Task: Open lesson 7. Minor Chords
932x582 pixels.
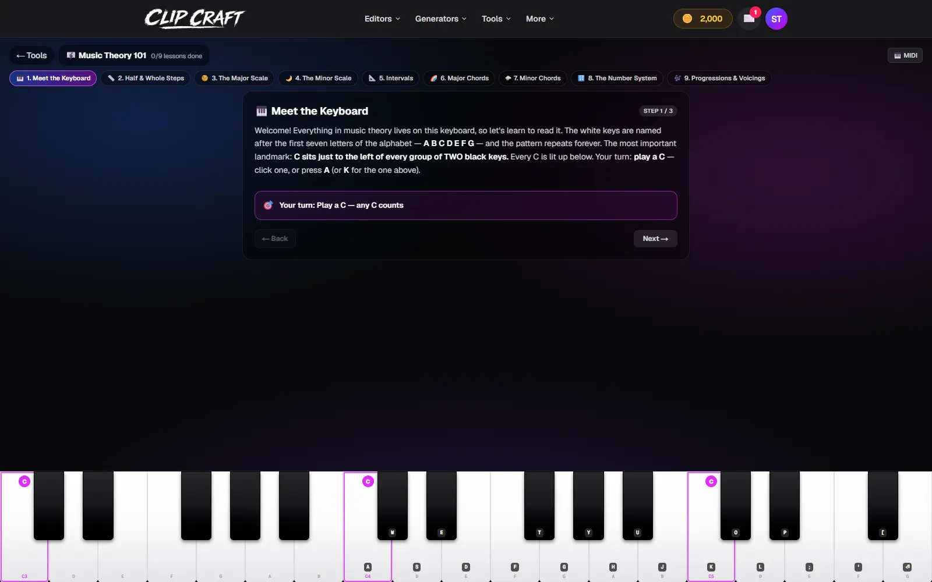Action: coord(533,78)
